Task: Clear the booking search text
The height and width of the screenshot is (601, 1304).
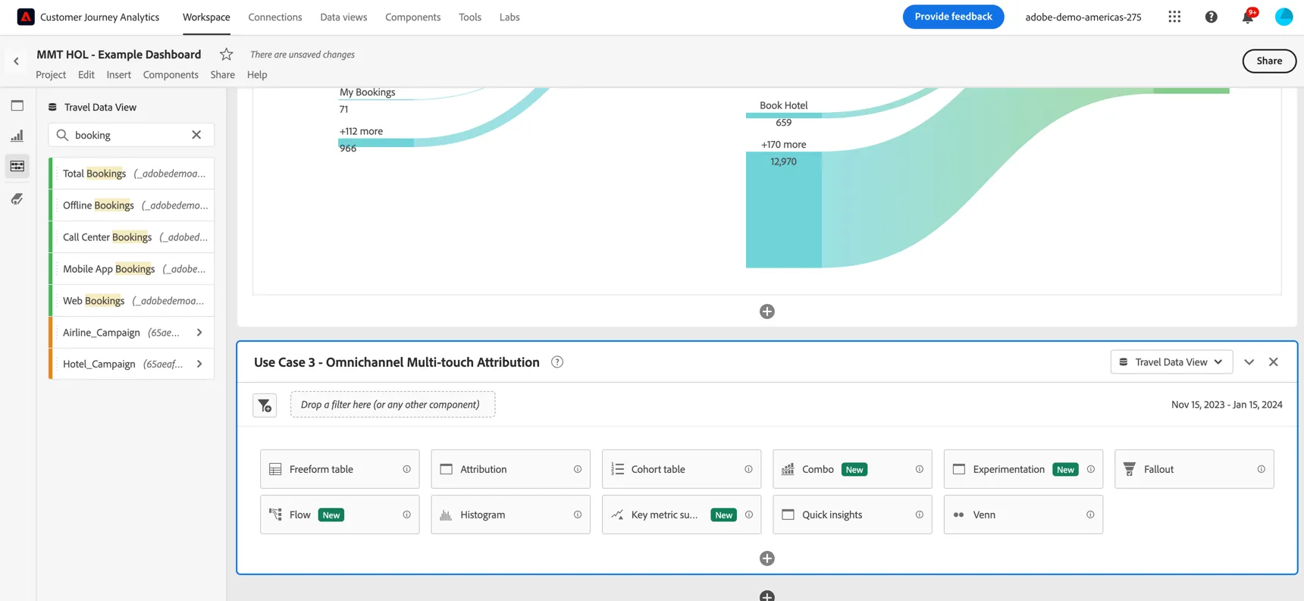Action: point(196,135)
